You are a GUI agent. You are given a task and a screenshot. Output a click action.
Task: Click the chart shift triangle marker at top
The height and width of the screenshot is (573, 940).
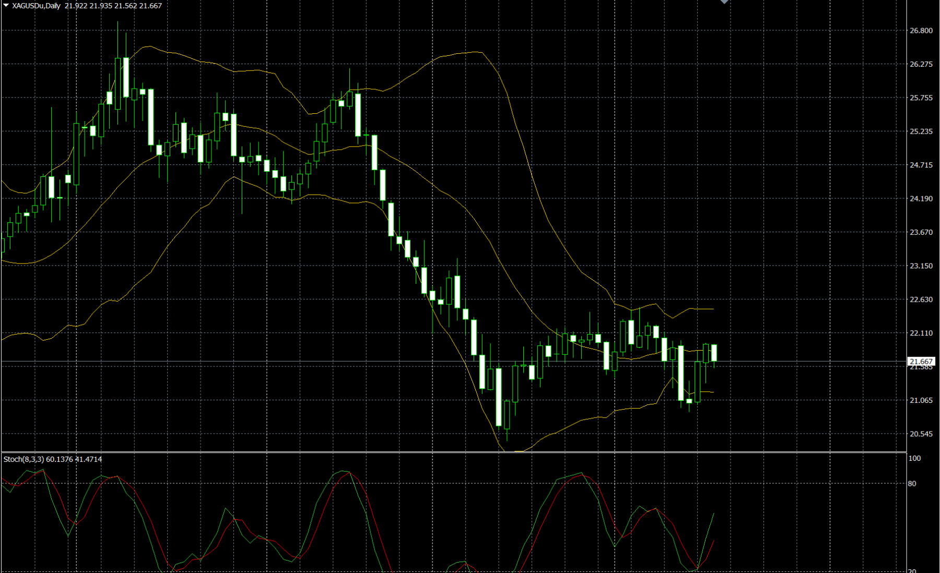724,2
